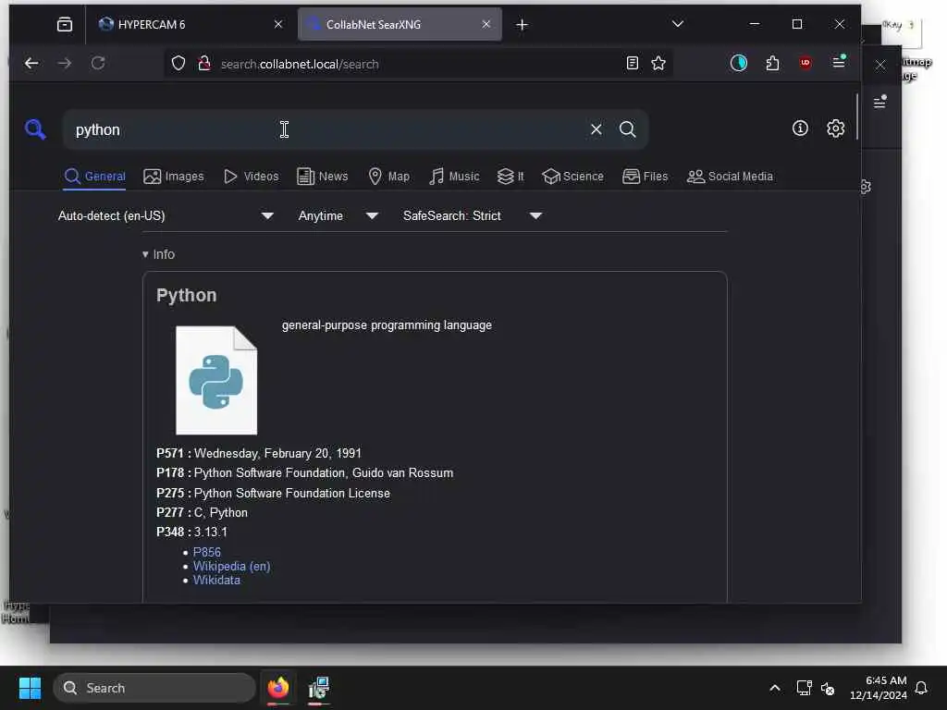Viewport: 947px width, 710px height.
Task: Open Firefox from the taskbar
Action: point(277,688)
